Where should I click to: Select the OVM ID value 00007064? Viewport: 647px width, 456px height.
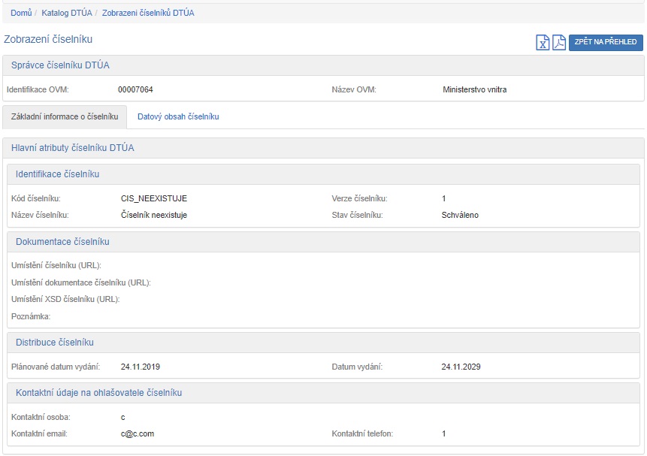coord(135,89)
